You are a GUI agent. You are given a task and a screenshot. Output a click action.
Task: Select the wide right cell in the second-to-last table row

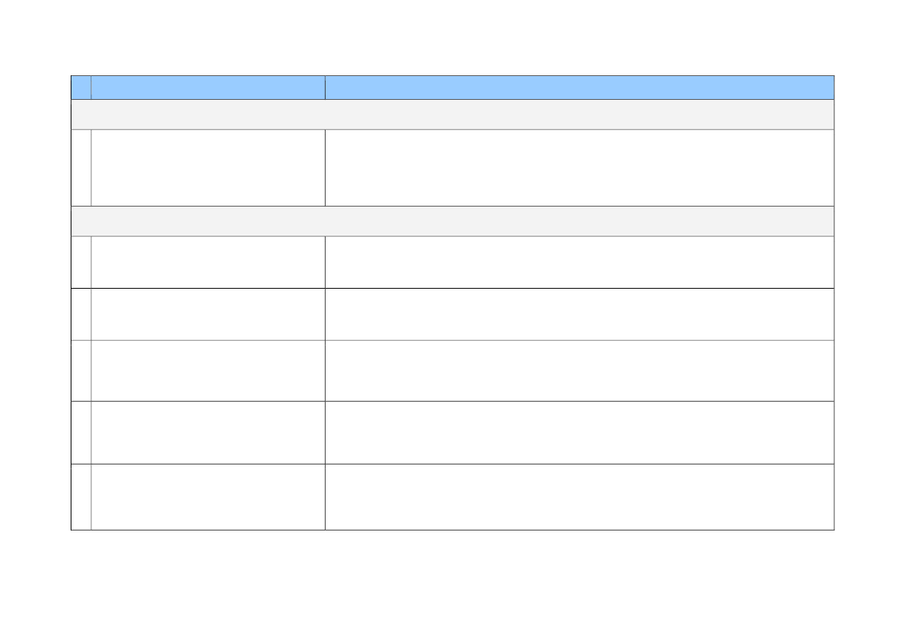[579, 433]
